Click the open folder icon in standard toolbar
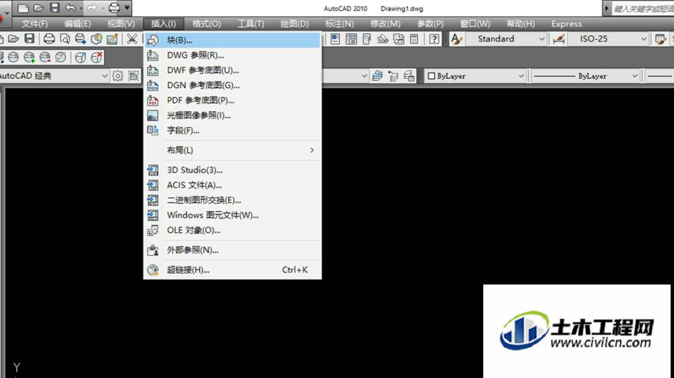The image size is (674, 378). click(x=13, y=39)
